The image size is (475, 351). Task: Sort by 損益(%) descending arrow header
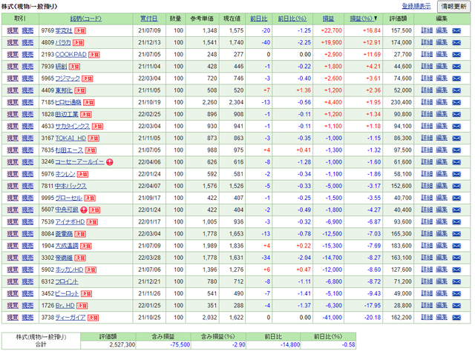tap(363, 19)
